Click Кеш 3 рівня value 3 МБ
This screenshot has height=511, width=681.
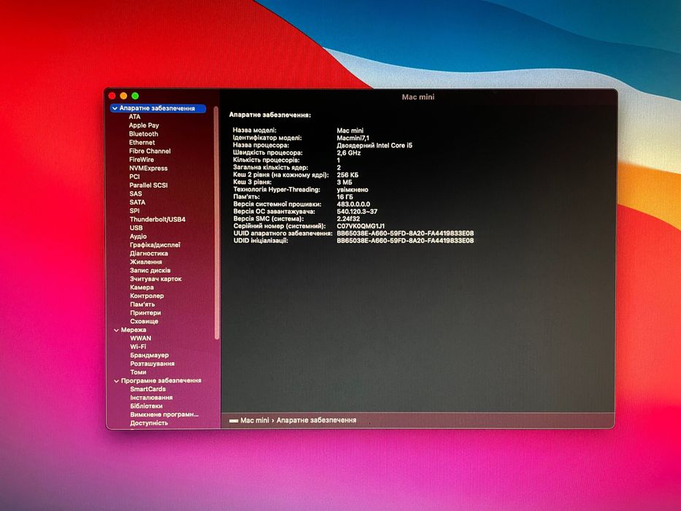(345, 182)
